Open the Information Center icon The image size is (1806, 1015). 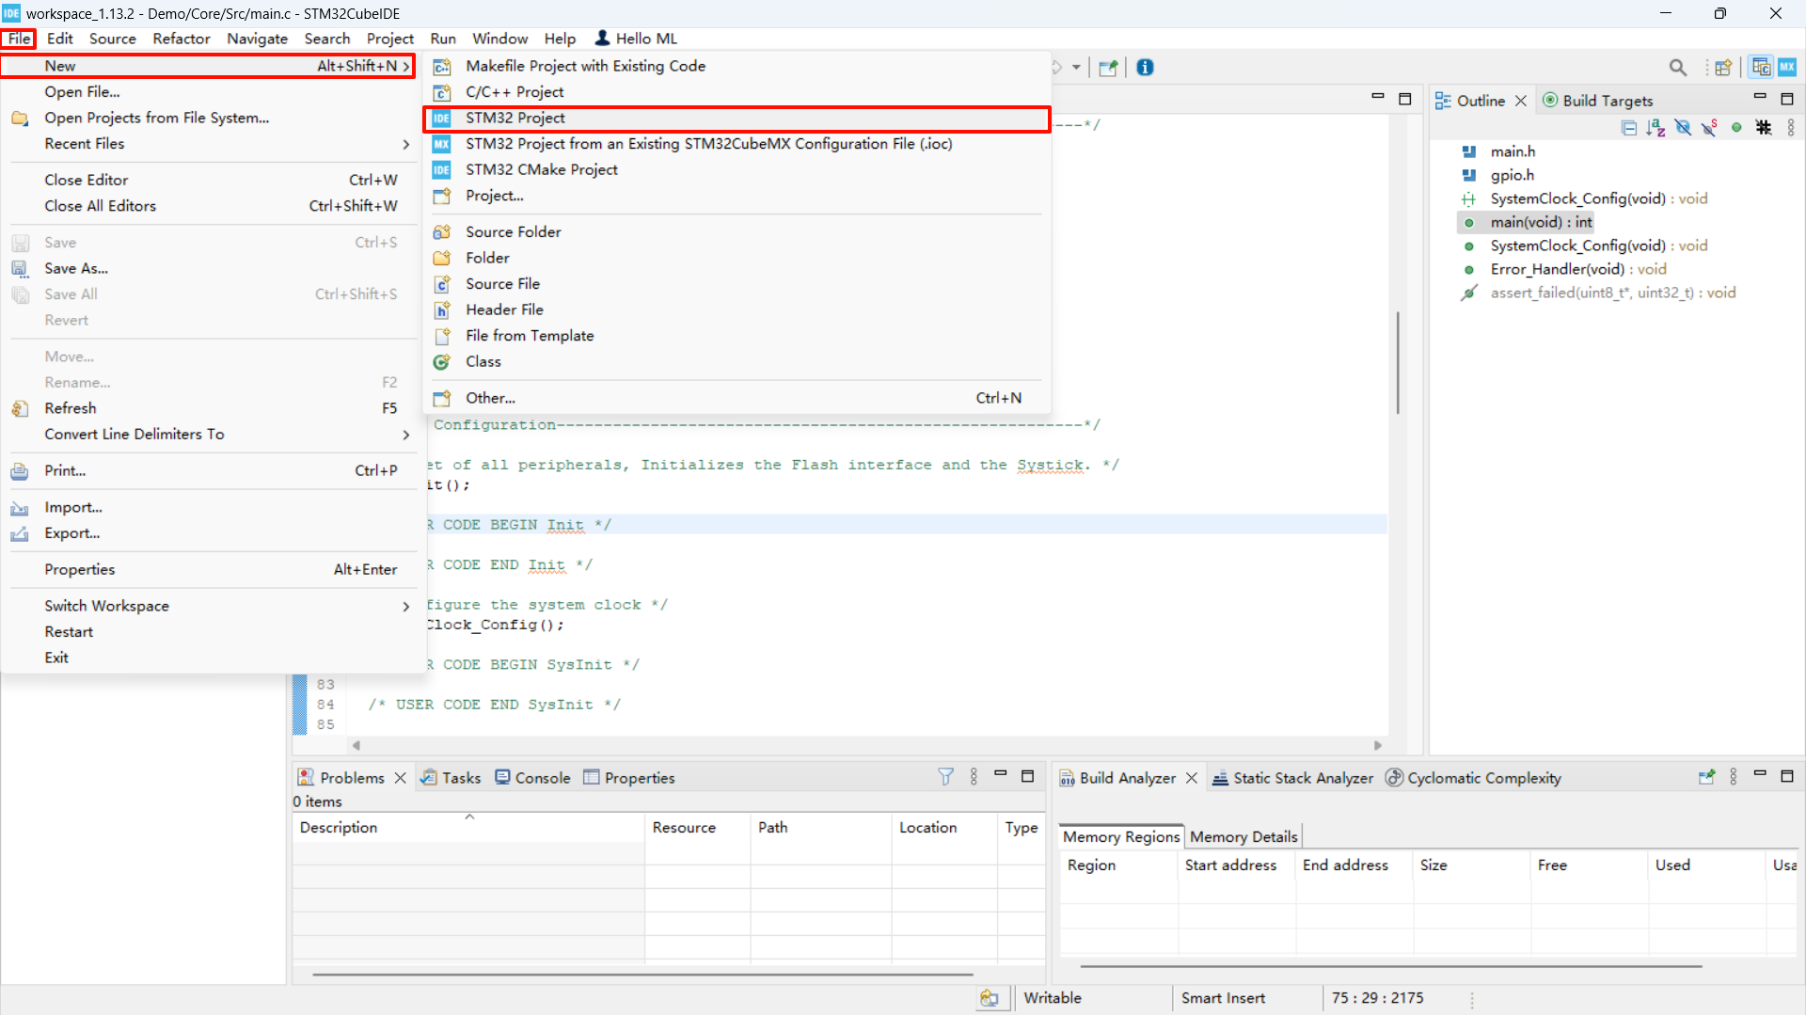[x=1145, y=68]
